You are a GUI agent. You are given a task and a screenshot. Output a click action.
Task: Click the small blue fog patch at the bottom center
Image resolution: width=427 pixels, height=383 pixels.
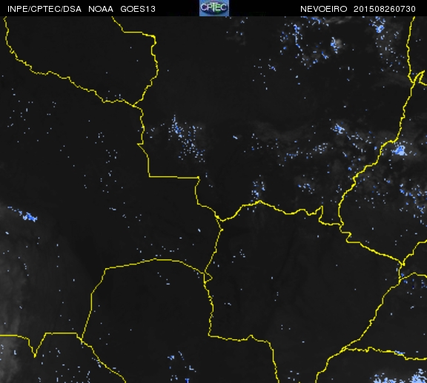point(171,357)
